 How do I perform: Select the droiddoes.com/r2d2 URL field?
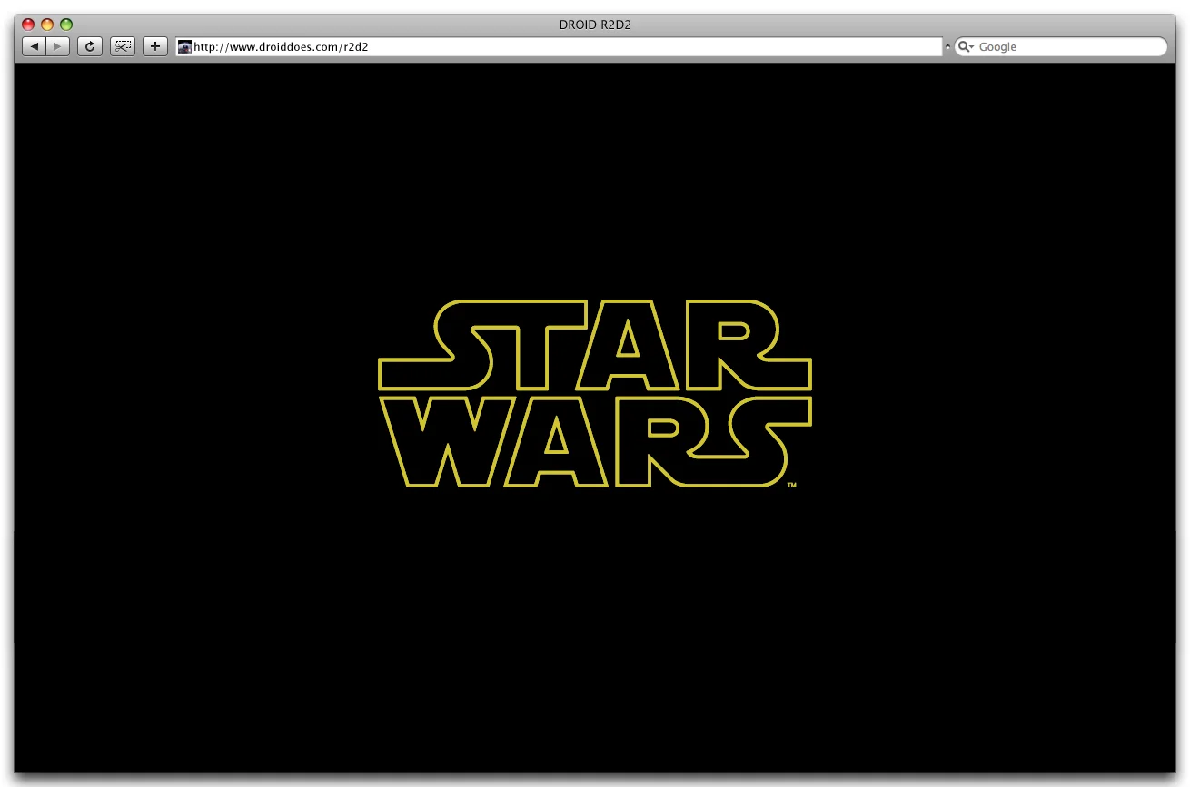click(559, 46)
